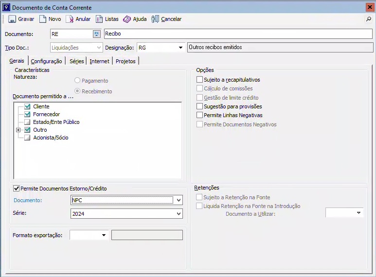Toggle the Fornecedor checkbox
The height and width of the screenshot is (277, 376).
click(28, 114)
